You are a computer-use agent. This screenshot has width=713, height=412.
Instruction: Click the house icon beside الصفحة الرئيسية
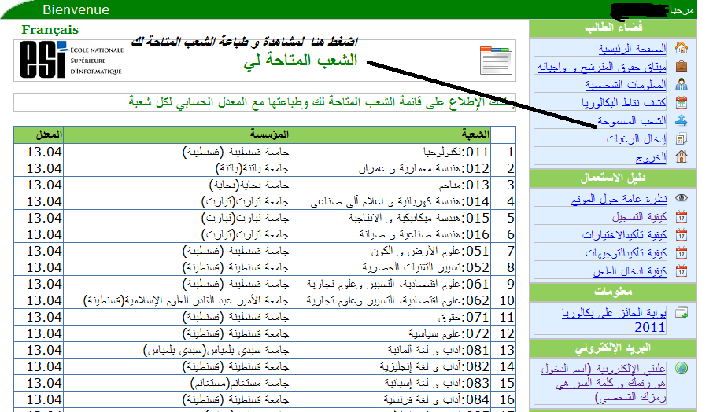682,48
